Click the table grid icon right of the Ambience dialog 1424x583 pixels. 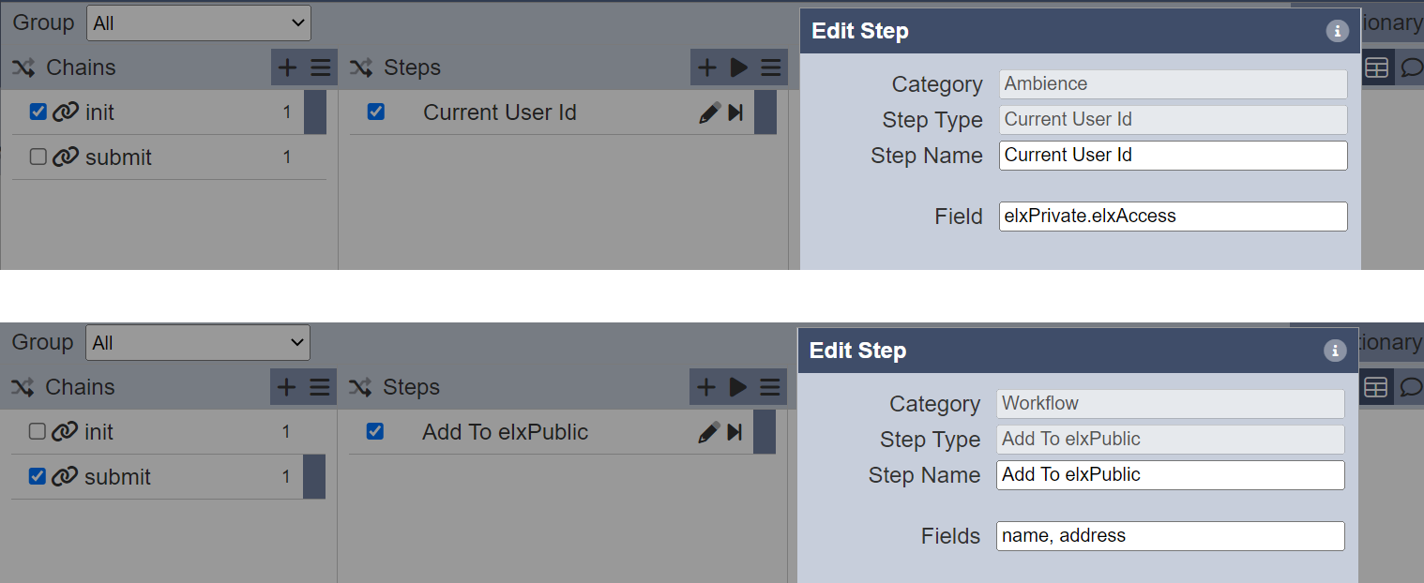[x=1376, y=67]
